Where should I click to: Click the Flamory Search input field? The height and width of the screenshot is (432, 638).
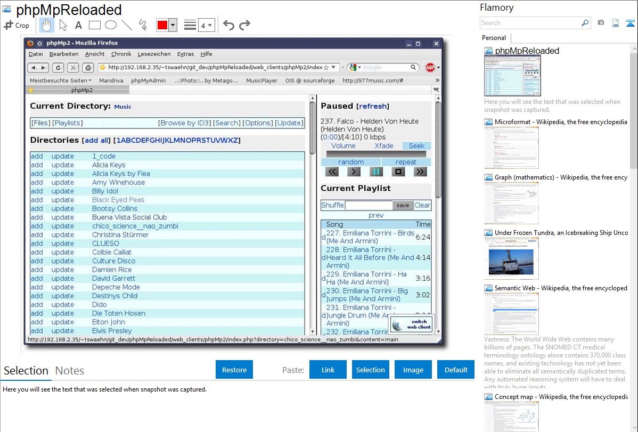click(x=530, y=23)
